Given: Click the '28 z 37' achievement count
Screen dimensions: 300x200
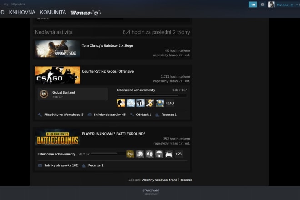Looking at the screenshot, I should tap(84, 154).
